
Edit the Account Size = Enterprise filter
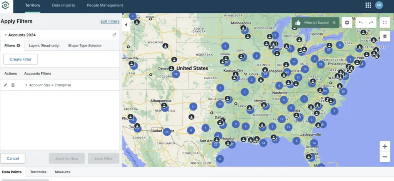6,85
